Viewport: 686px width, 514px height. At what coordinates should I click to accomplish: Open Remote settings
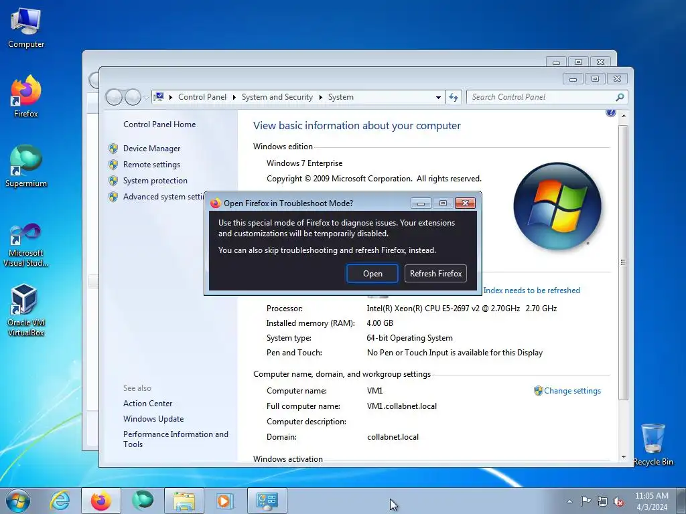tap(151, 165)
